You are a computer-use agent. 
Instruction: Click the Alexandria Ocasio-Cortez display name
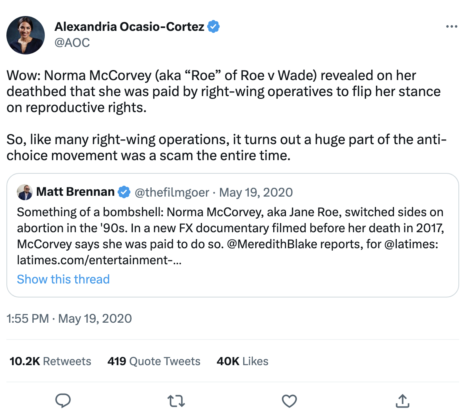(129, 27)
